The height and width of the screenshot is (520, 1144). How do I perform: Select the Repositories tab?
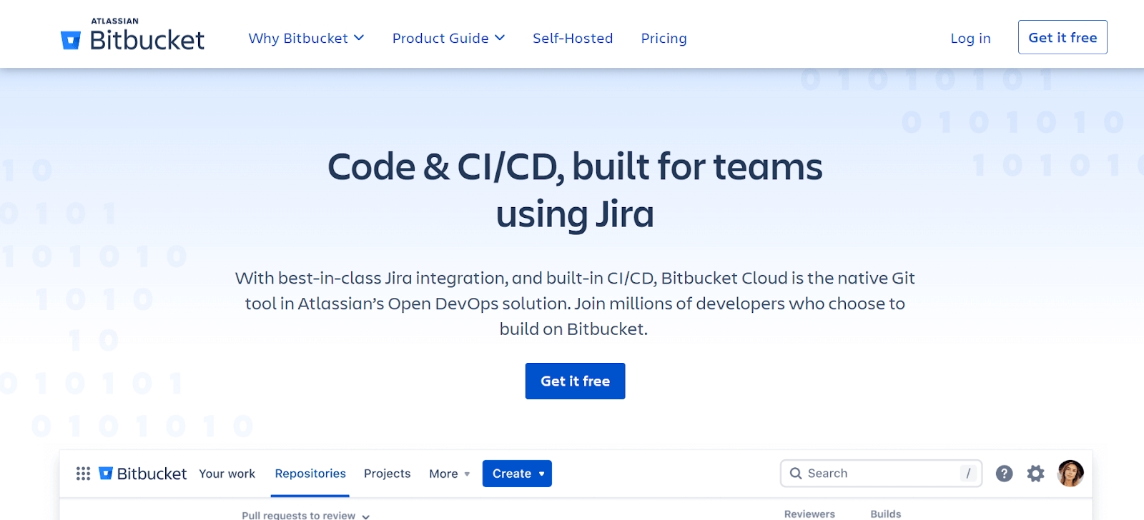[310, 474]
